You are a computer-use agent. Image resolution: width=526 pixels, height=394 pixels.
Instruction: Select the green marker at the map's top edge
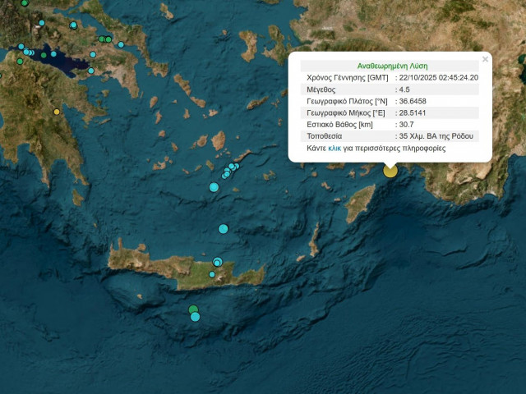pyautogui.click(x=25, y=3)
